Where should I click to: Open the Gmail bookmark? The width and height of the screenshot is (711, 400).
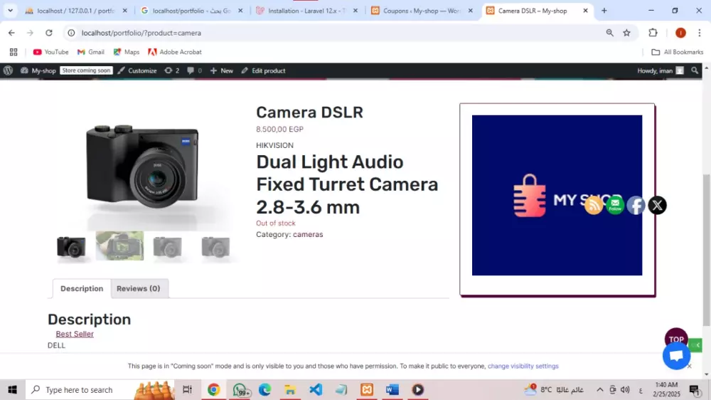(x=91, y=52)
